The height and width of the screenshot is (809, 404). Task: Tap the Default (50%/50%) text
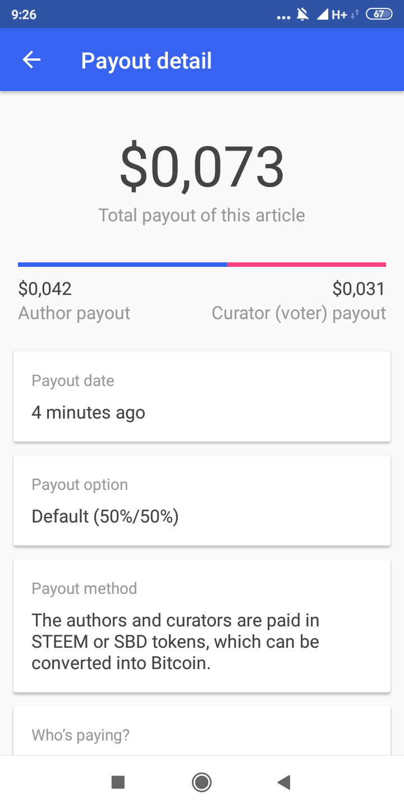[105, 516]
